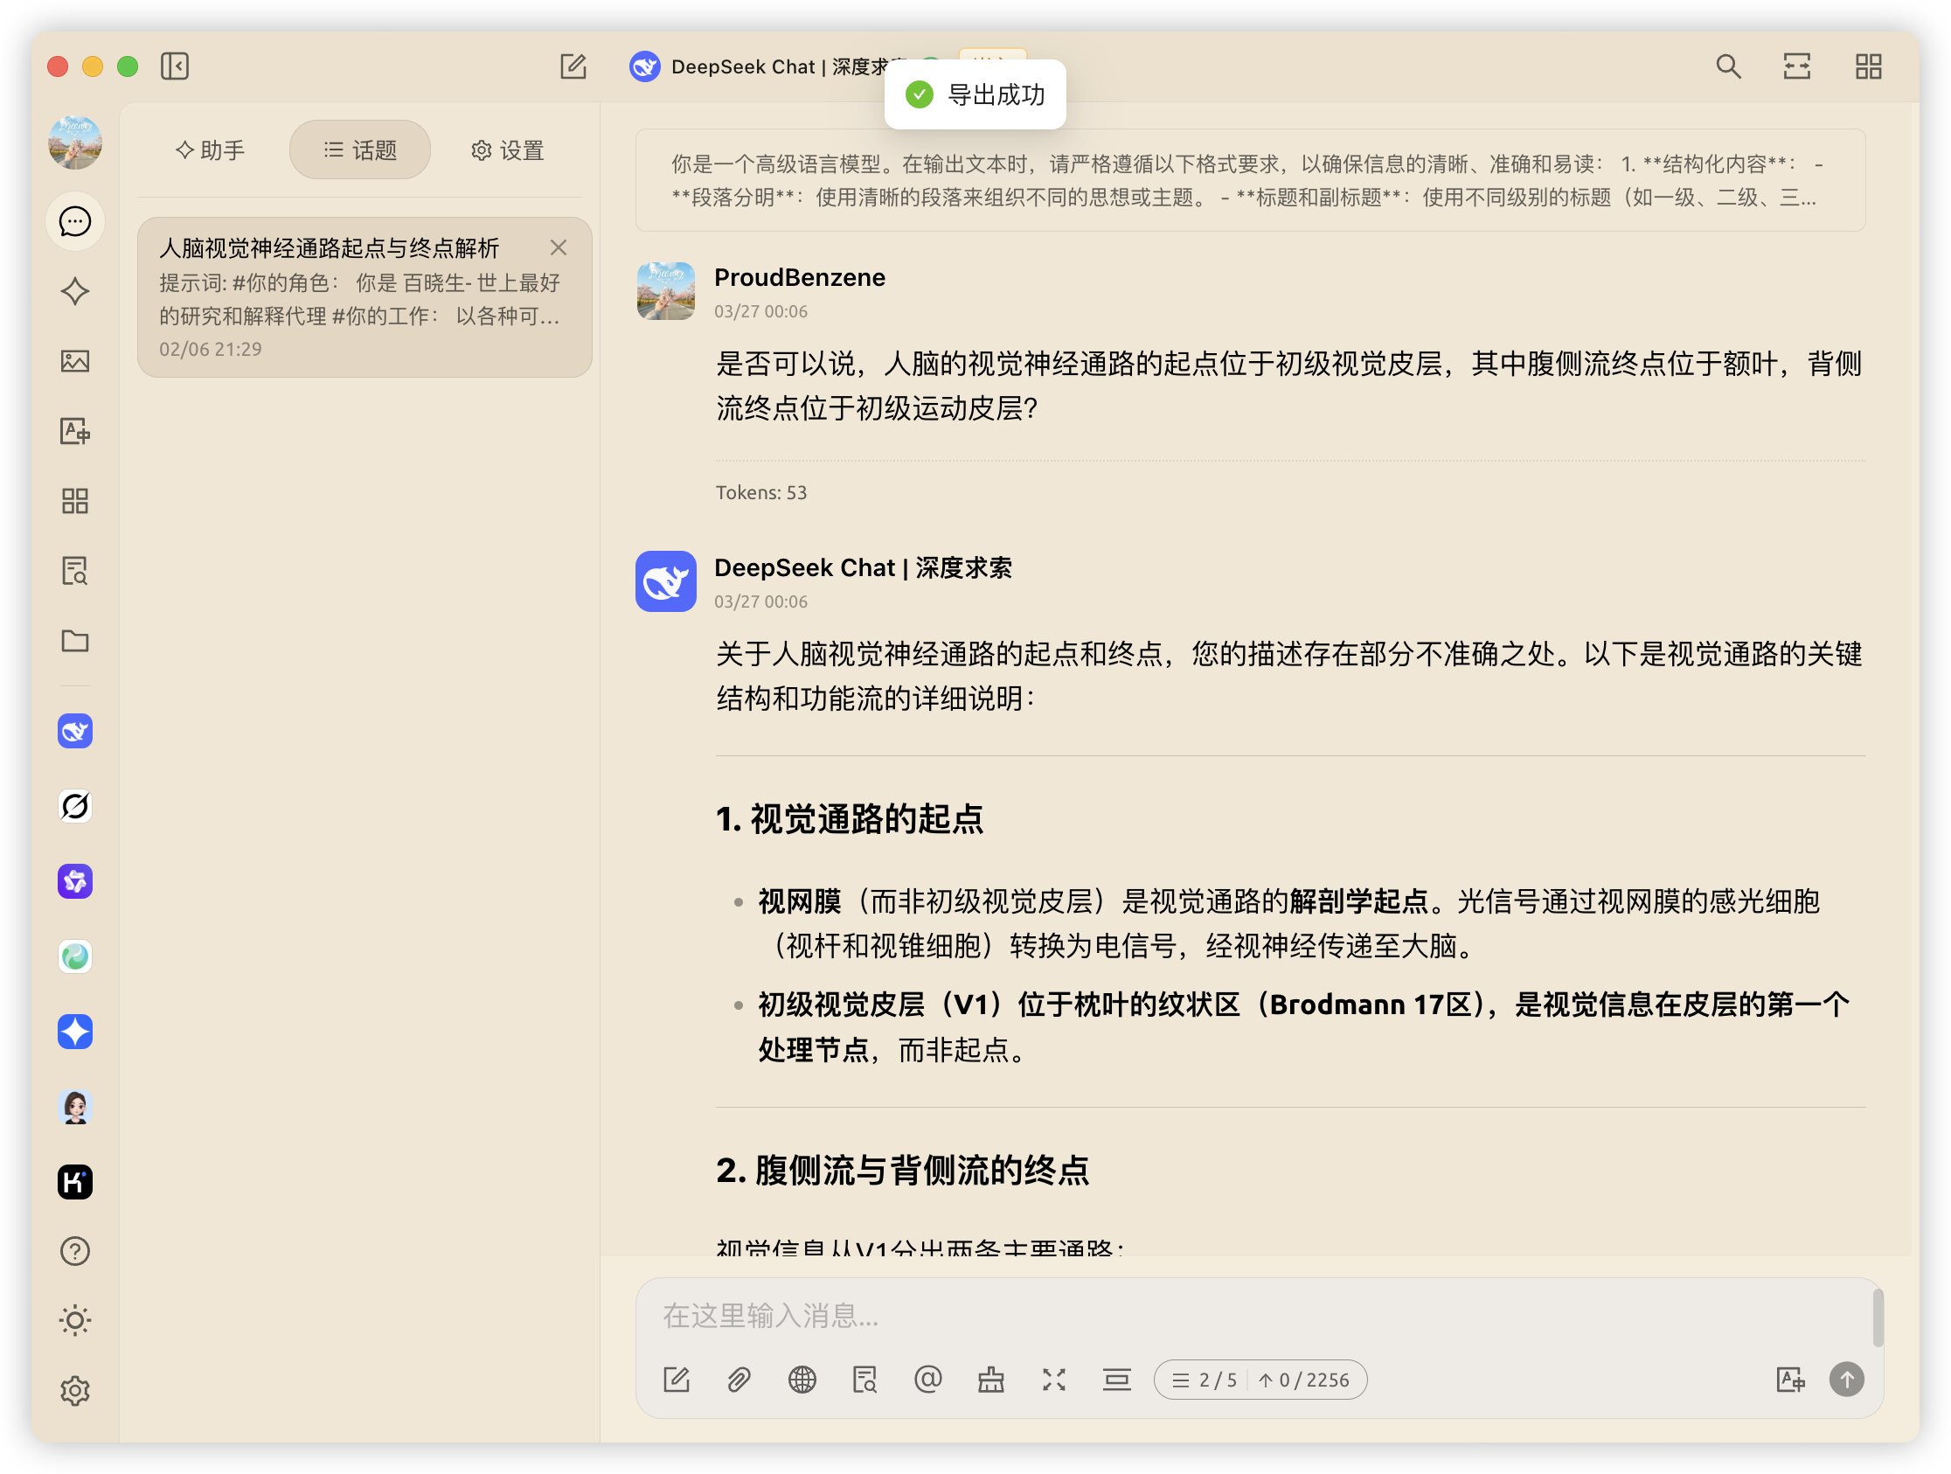This screenshot has width=1951, height=1474.
Task: Open the translate sidebar icon
Action: tap(75, 431)
